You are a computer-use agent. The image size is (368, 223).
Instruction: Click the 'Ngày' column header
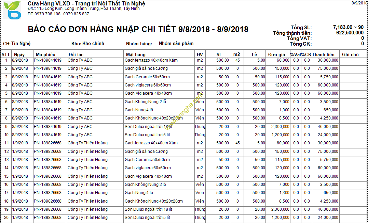19,54
